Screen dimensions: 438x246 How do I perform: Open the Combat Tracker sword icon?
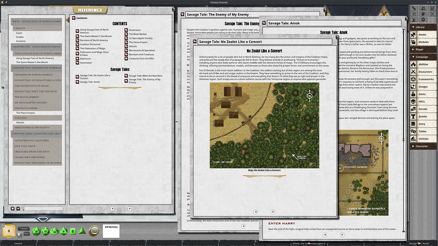[x=414, y=8]
